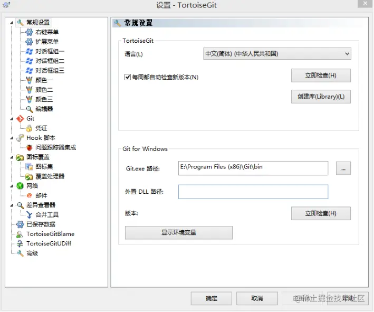Click the email icon beside 邮件
The width and height of the screenshot is (374, 312).
pyautogui.click(x=29, y=195)
